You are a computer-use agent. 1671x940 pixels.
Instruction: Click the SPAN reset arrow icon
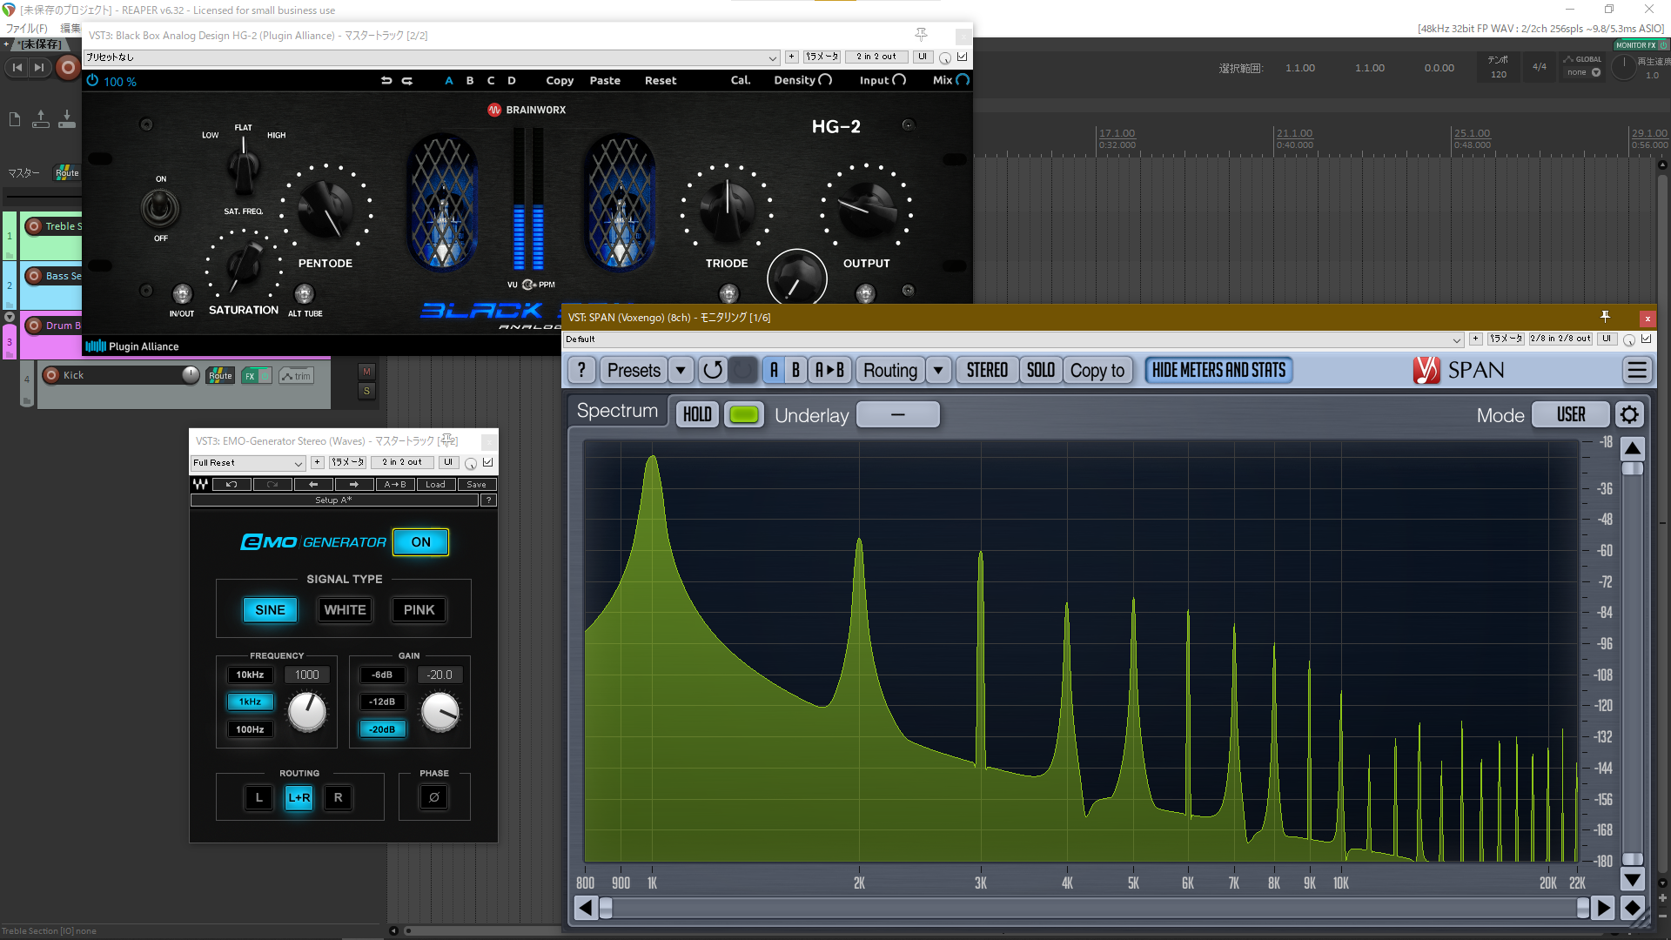pyautogui.click(x=712, y=371)
